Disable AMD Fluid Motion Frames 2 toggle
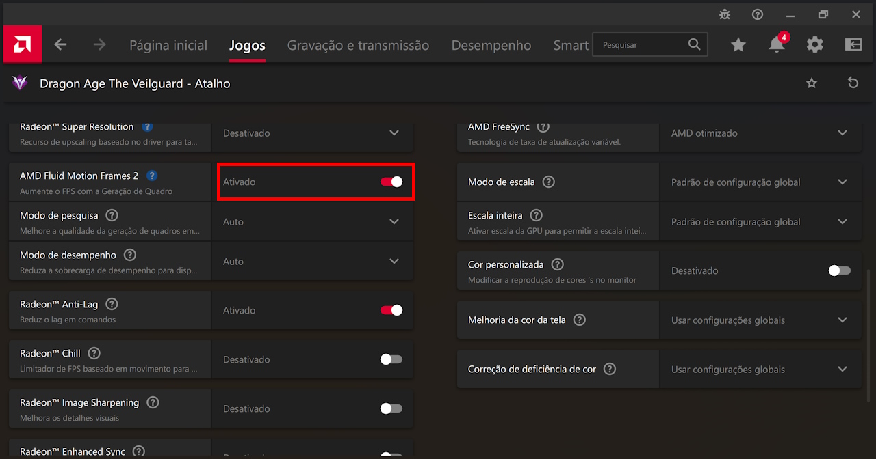This screenshot has width=876, height=459. 391,182
